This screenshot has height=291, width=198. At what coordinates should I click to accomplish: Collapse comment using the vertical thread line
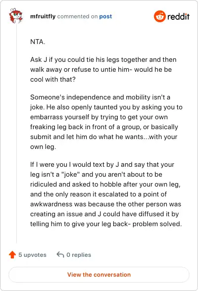click(x=16, y=134)
